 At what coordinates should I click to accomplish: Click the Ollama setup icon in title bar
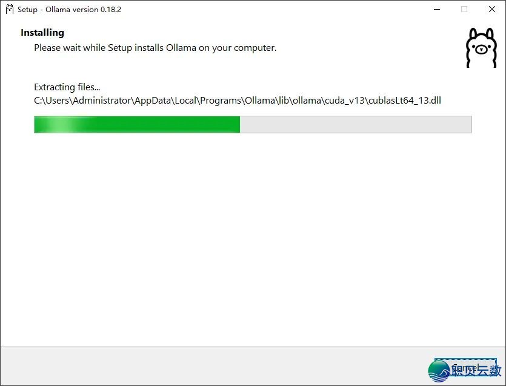click(x=10, y=9)
